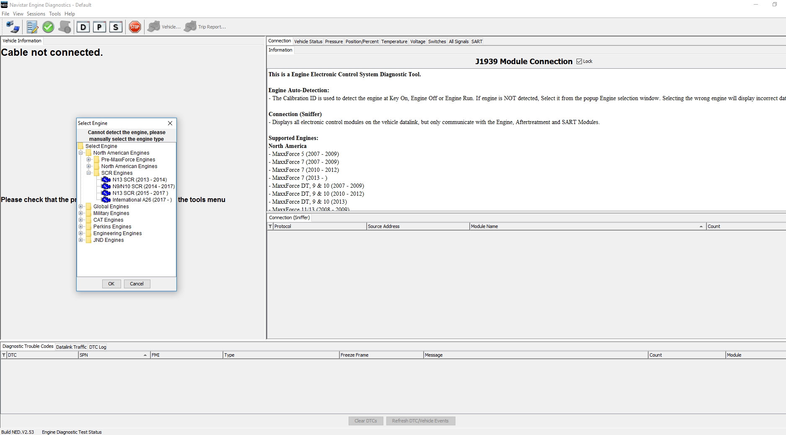
Task: Expand the CAT Engines folder
Action: point(80,220)
